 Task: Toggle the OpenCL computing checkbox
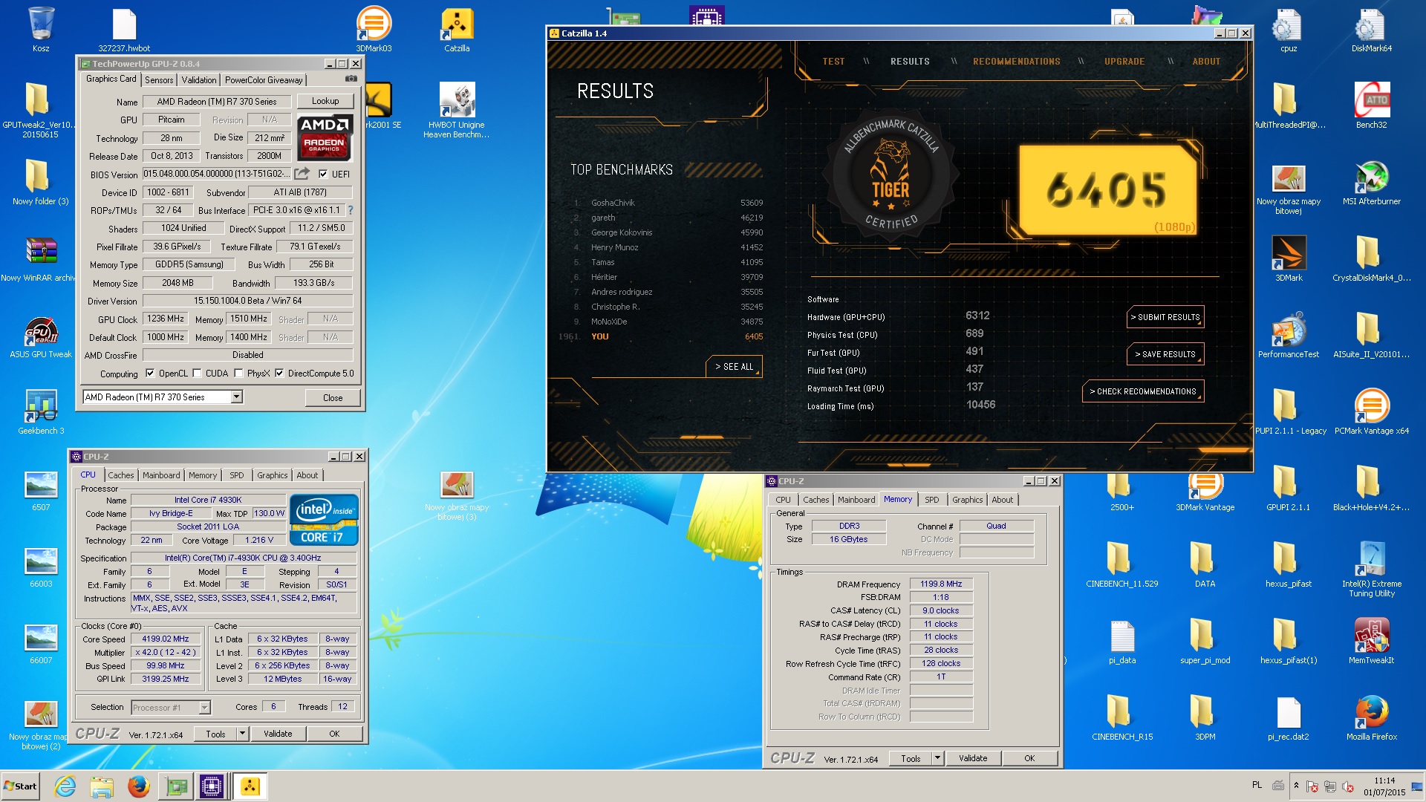click(x=150, y=374)
